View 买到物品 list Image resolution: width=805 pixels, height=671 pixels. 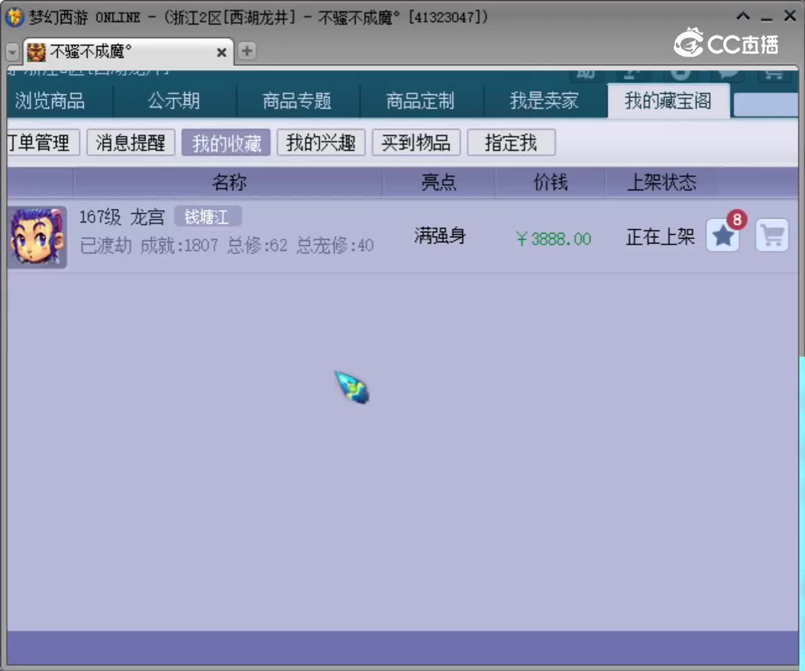[416, 142]
